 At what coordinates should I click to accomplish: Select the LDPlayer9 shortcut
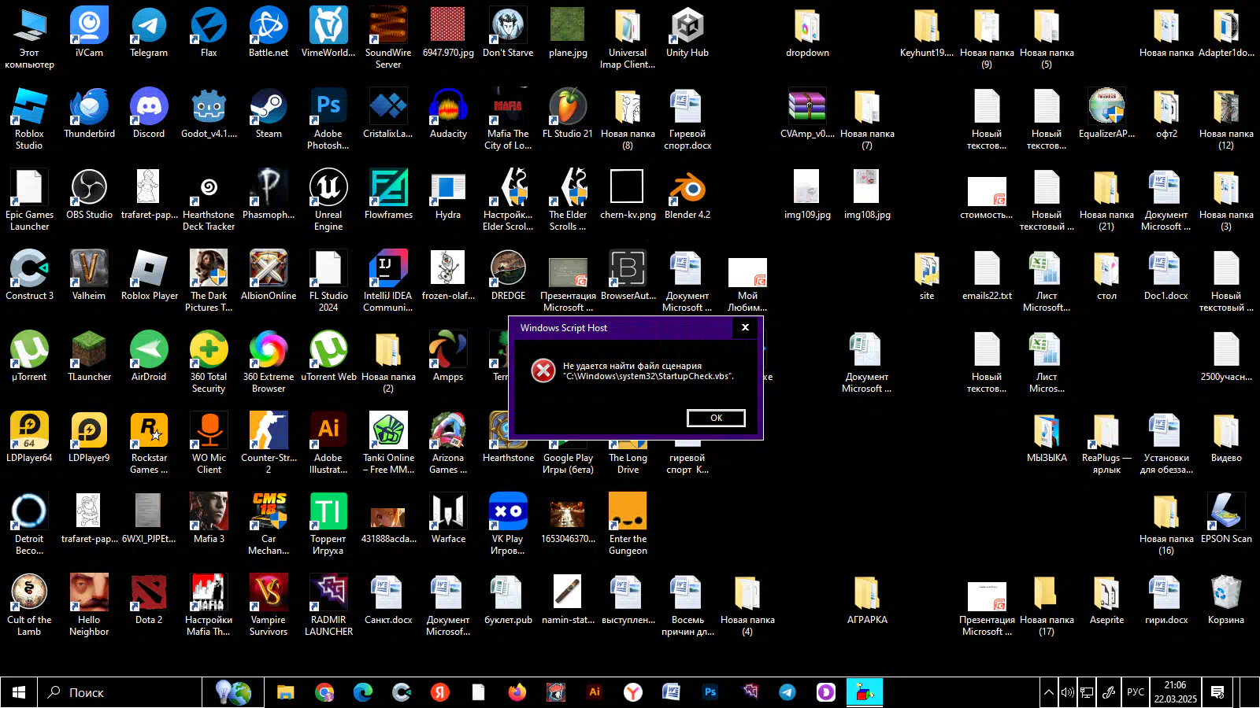tap(89, 438)
